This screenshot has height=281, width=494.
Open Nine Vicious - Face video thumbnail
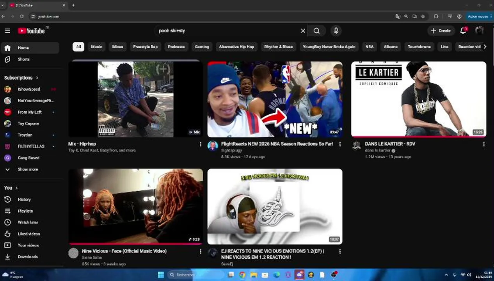click(135, 206)
